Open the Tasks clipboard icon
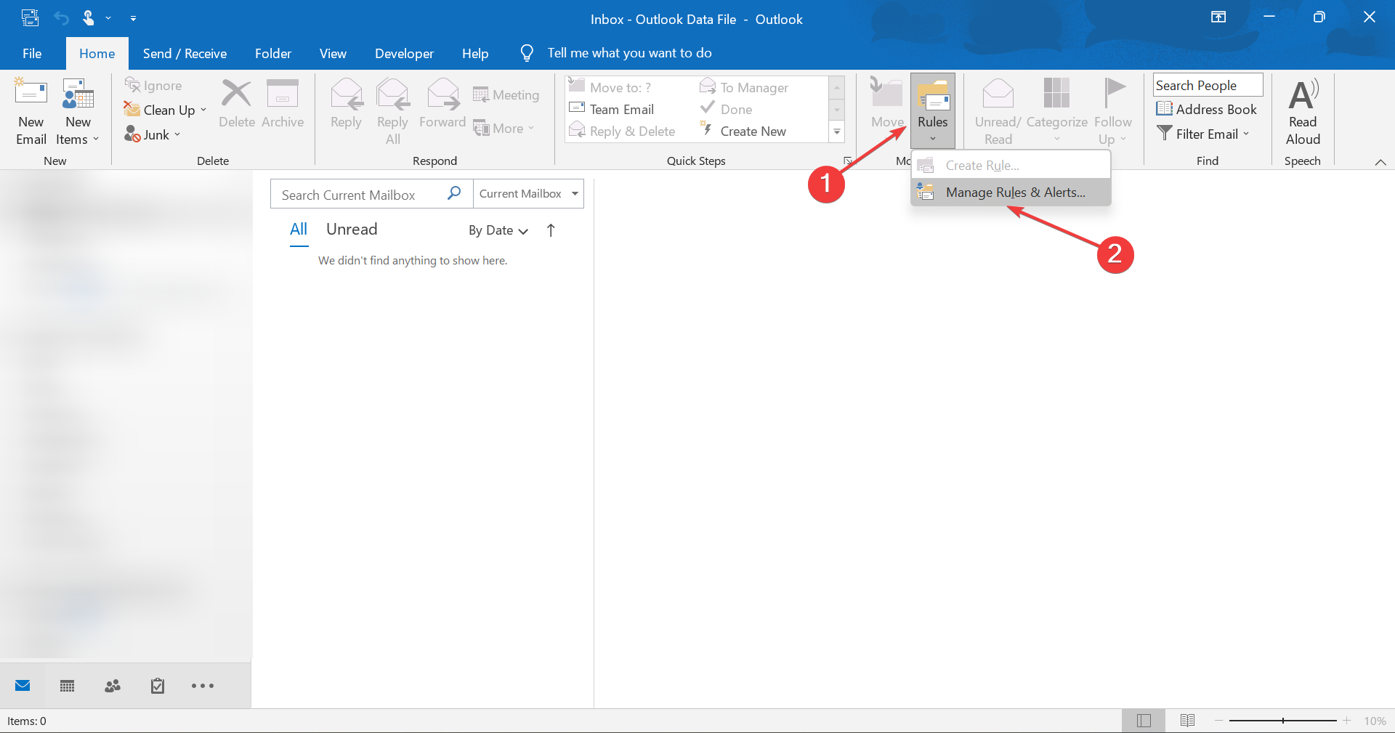 coord(158,686)
